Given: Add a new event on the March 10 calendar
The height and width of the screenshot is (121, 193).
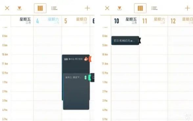Looking at the screenshot, I should (187, 8).
